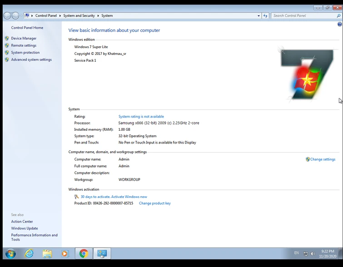The image size is (343, 267).
Task: Open the Help question mark icon
Action: point(339,24)
